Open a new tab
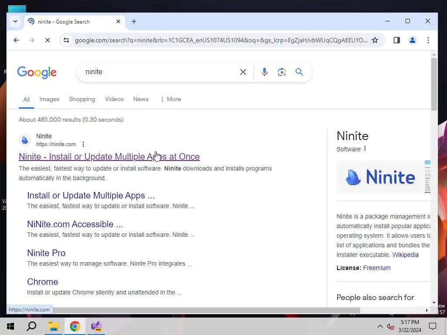Image resolution: width=447 pixels, height=335 pixels. 134,21
